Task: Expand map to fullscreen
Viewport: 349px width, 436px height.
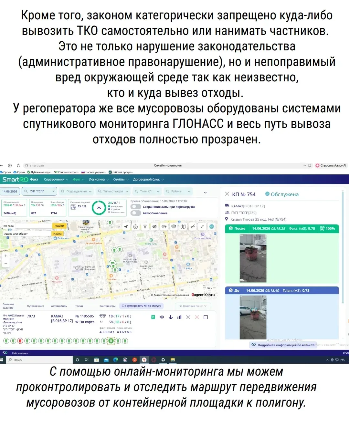Action: [202, 227]
